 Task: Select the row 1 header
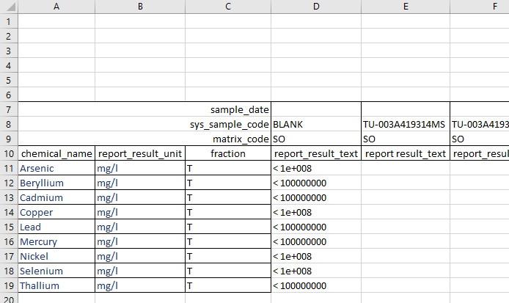pyautogui.click(x=8, y=21)
